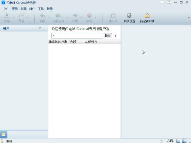The width and height of the screenshot is (191, 143).
Task: Click the status bar download icon
Action: click(x=161, y=141)
